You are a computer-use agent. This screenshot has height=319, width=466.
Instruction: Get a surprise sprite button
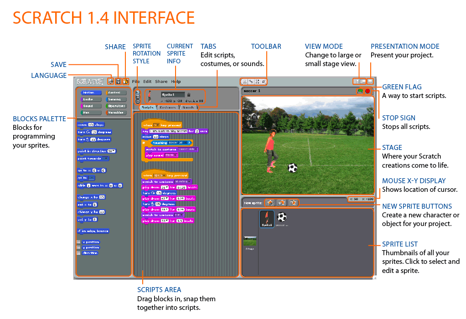coord(293,202)
